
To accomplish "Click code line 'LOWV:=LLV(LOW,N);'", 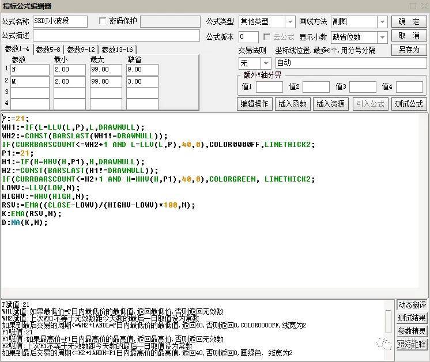I will [41, 188].
